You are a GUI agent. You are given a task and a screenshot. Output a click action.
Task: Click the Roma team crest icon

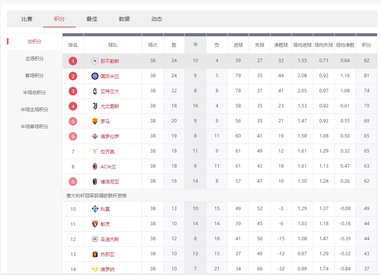point(95,121)
